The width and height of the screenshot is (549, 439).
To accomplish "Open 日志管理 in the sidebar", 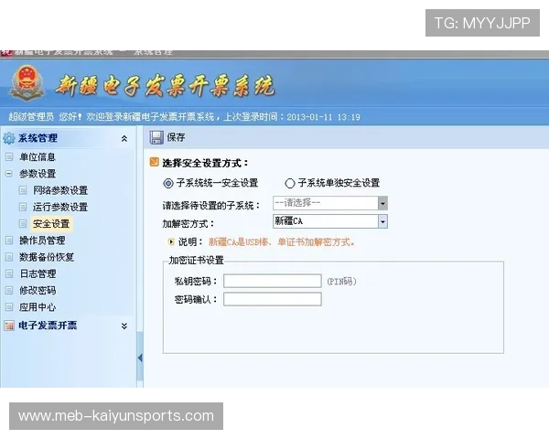I will point(38,273).
